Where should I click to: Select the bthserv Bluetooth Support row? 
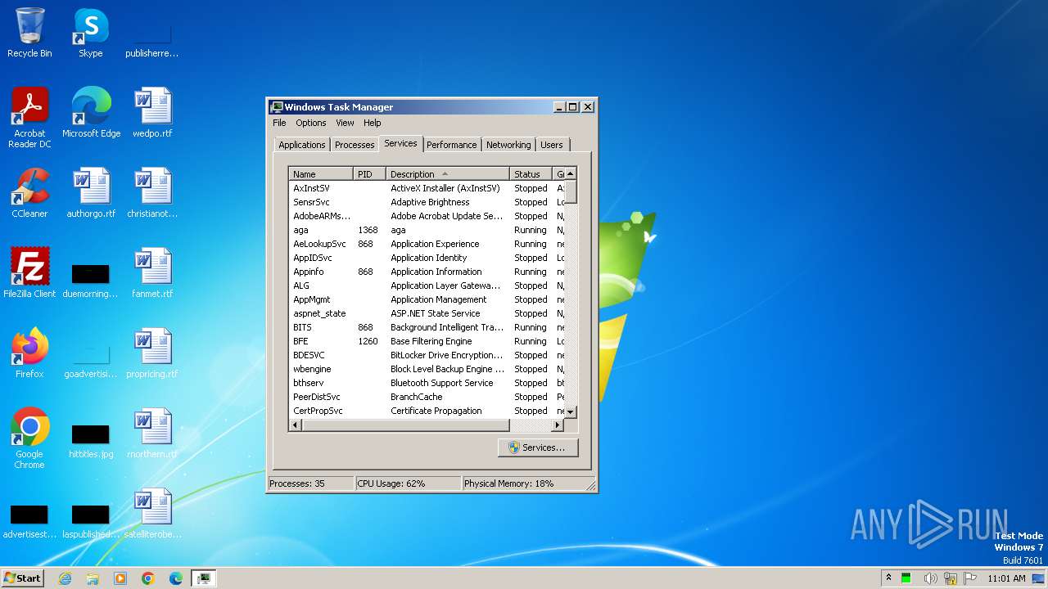[x=427, y=383]
